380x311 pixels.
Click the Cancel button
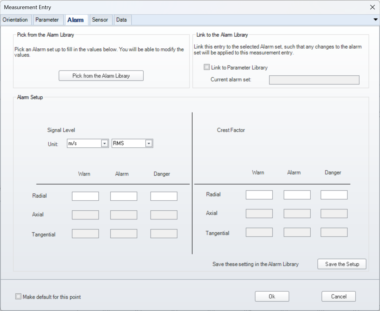[x=339, y=296]
